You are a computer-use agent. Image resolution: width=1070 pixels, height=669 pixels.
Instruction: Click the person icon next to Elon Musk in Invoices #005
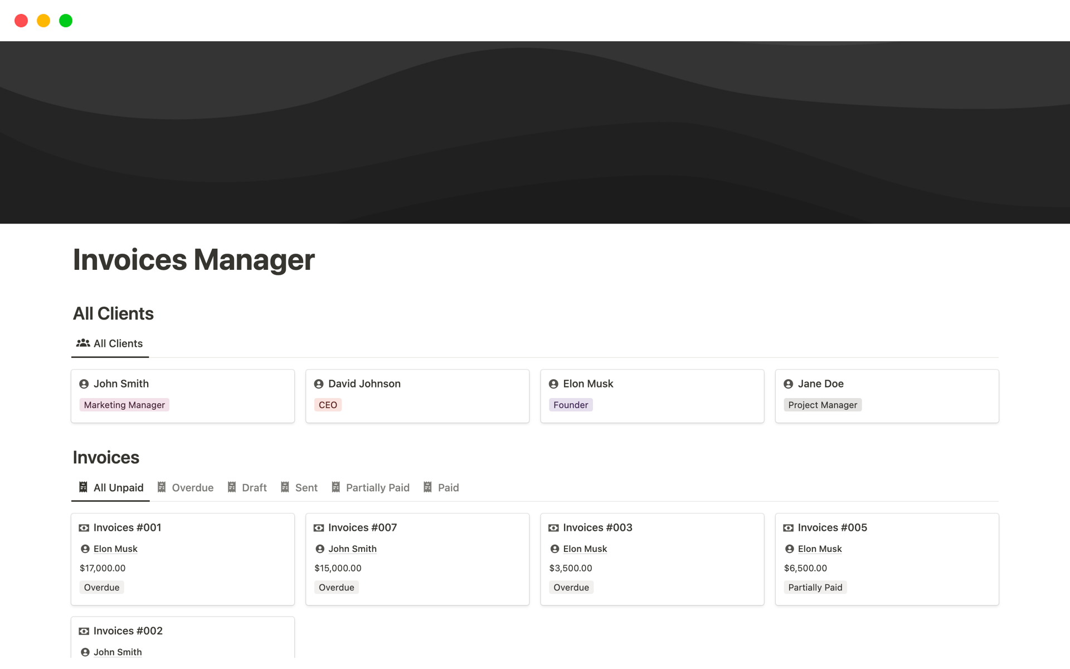pos(789,549)
